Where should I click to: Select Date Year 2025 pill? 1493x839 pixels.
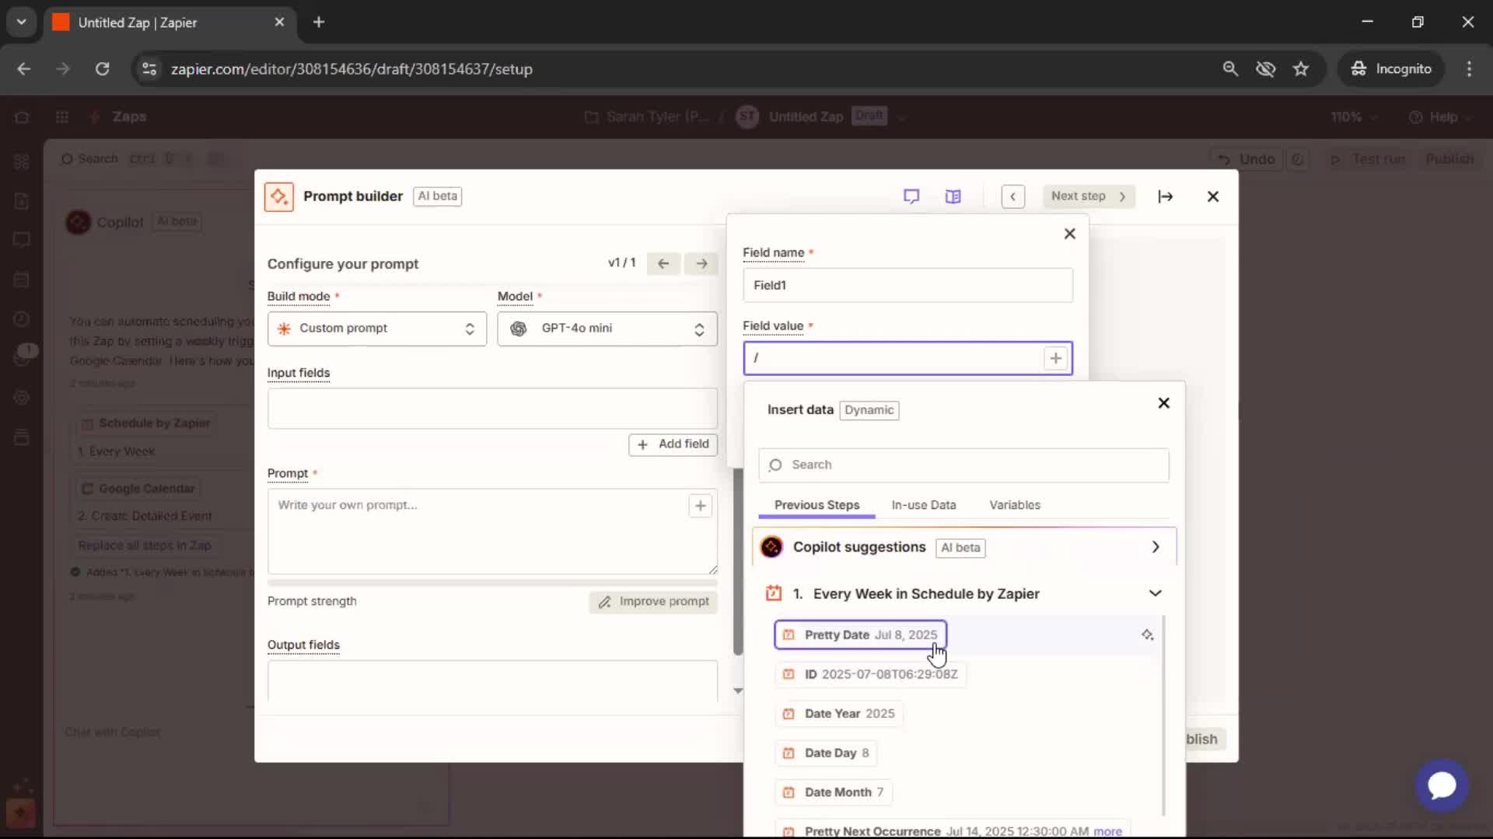pyautogui.click(x=838, y=713)
